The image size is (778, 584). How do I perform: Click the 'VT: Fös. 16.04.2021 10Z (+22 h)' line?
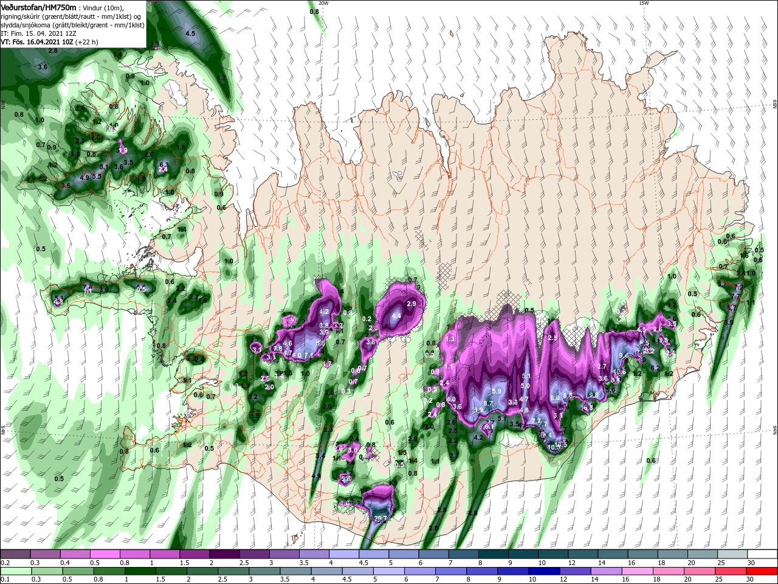[x=49, y=42]
